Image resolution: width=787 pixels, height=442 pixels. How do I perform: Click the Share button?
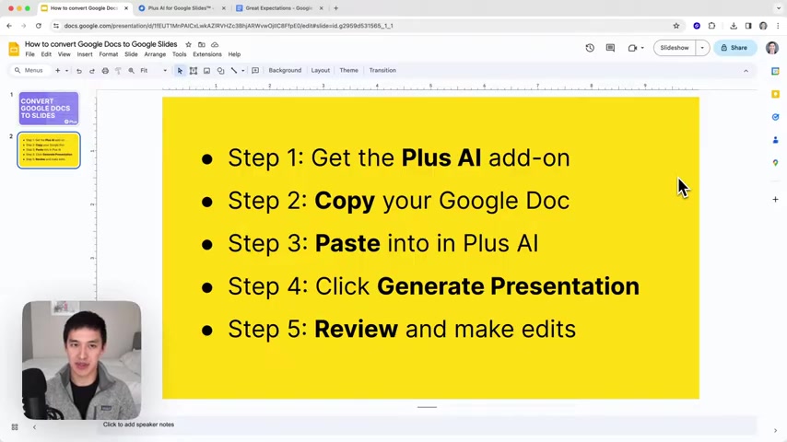point(734,48)
